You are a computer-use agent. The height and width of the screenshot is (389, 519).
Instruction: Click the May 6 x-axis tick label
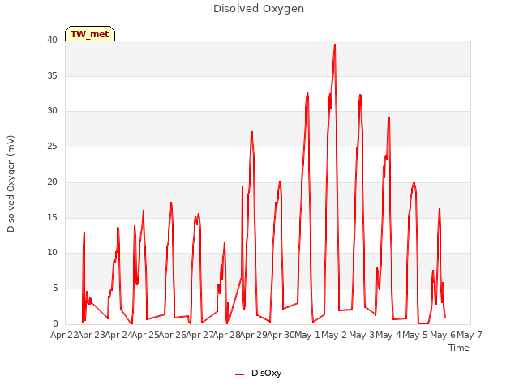point(443,335)
